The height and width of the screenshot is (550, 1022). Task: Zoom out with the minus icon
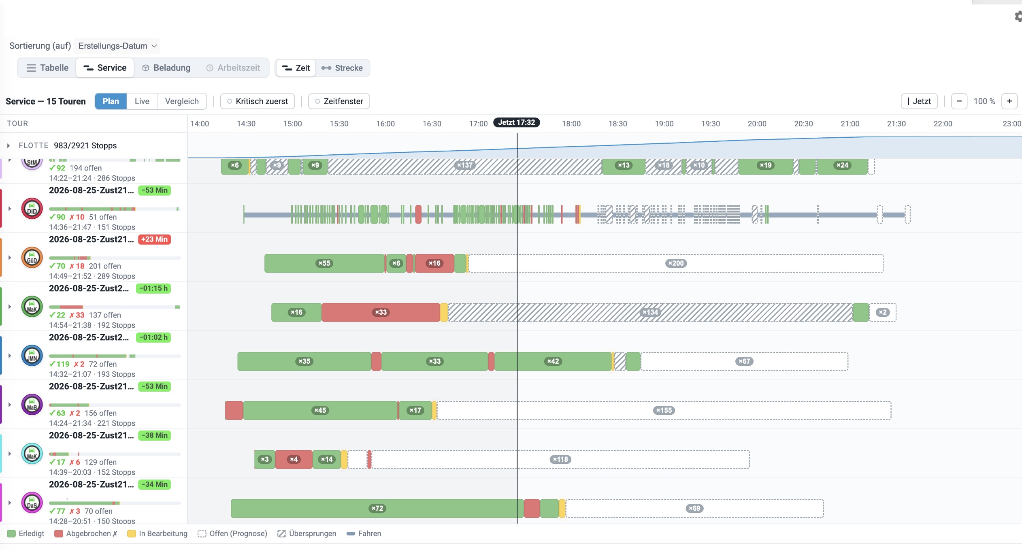click(959, 101)
